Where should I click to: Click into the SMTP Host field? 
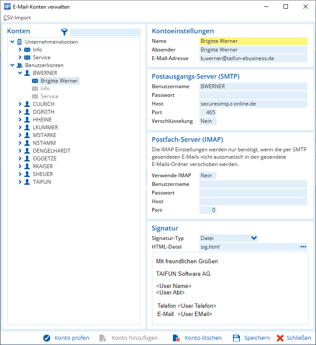253,104
